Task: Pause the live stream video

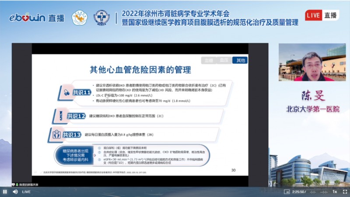Action: [5, 192]
